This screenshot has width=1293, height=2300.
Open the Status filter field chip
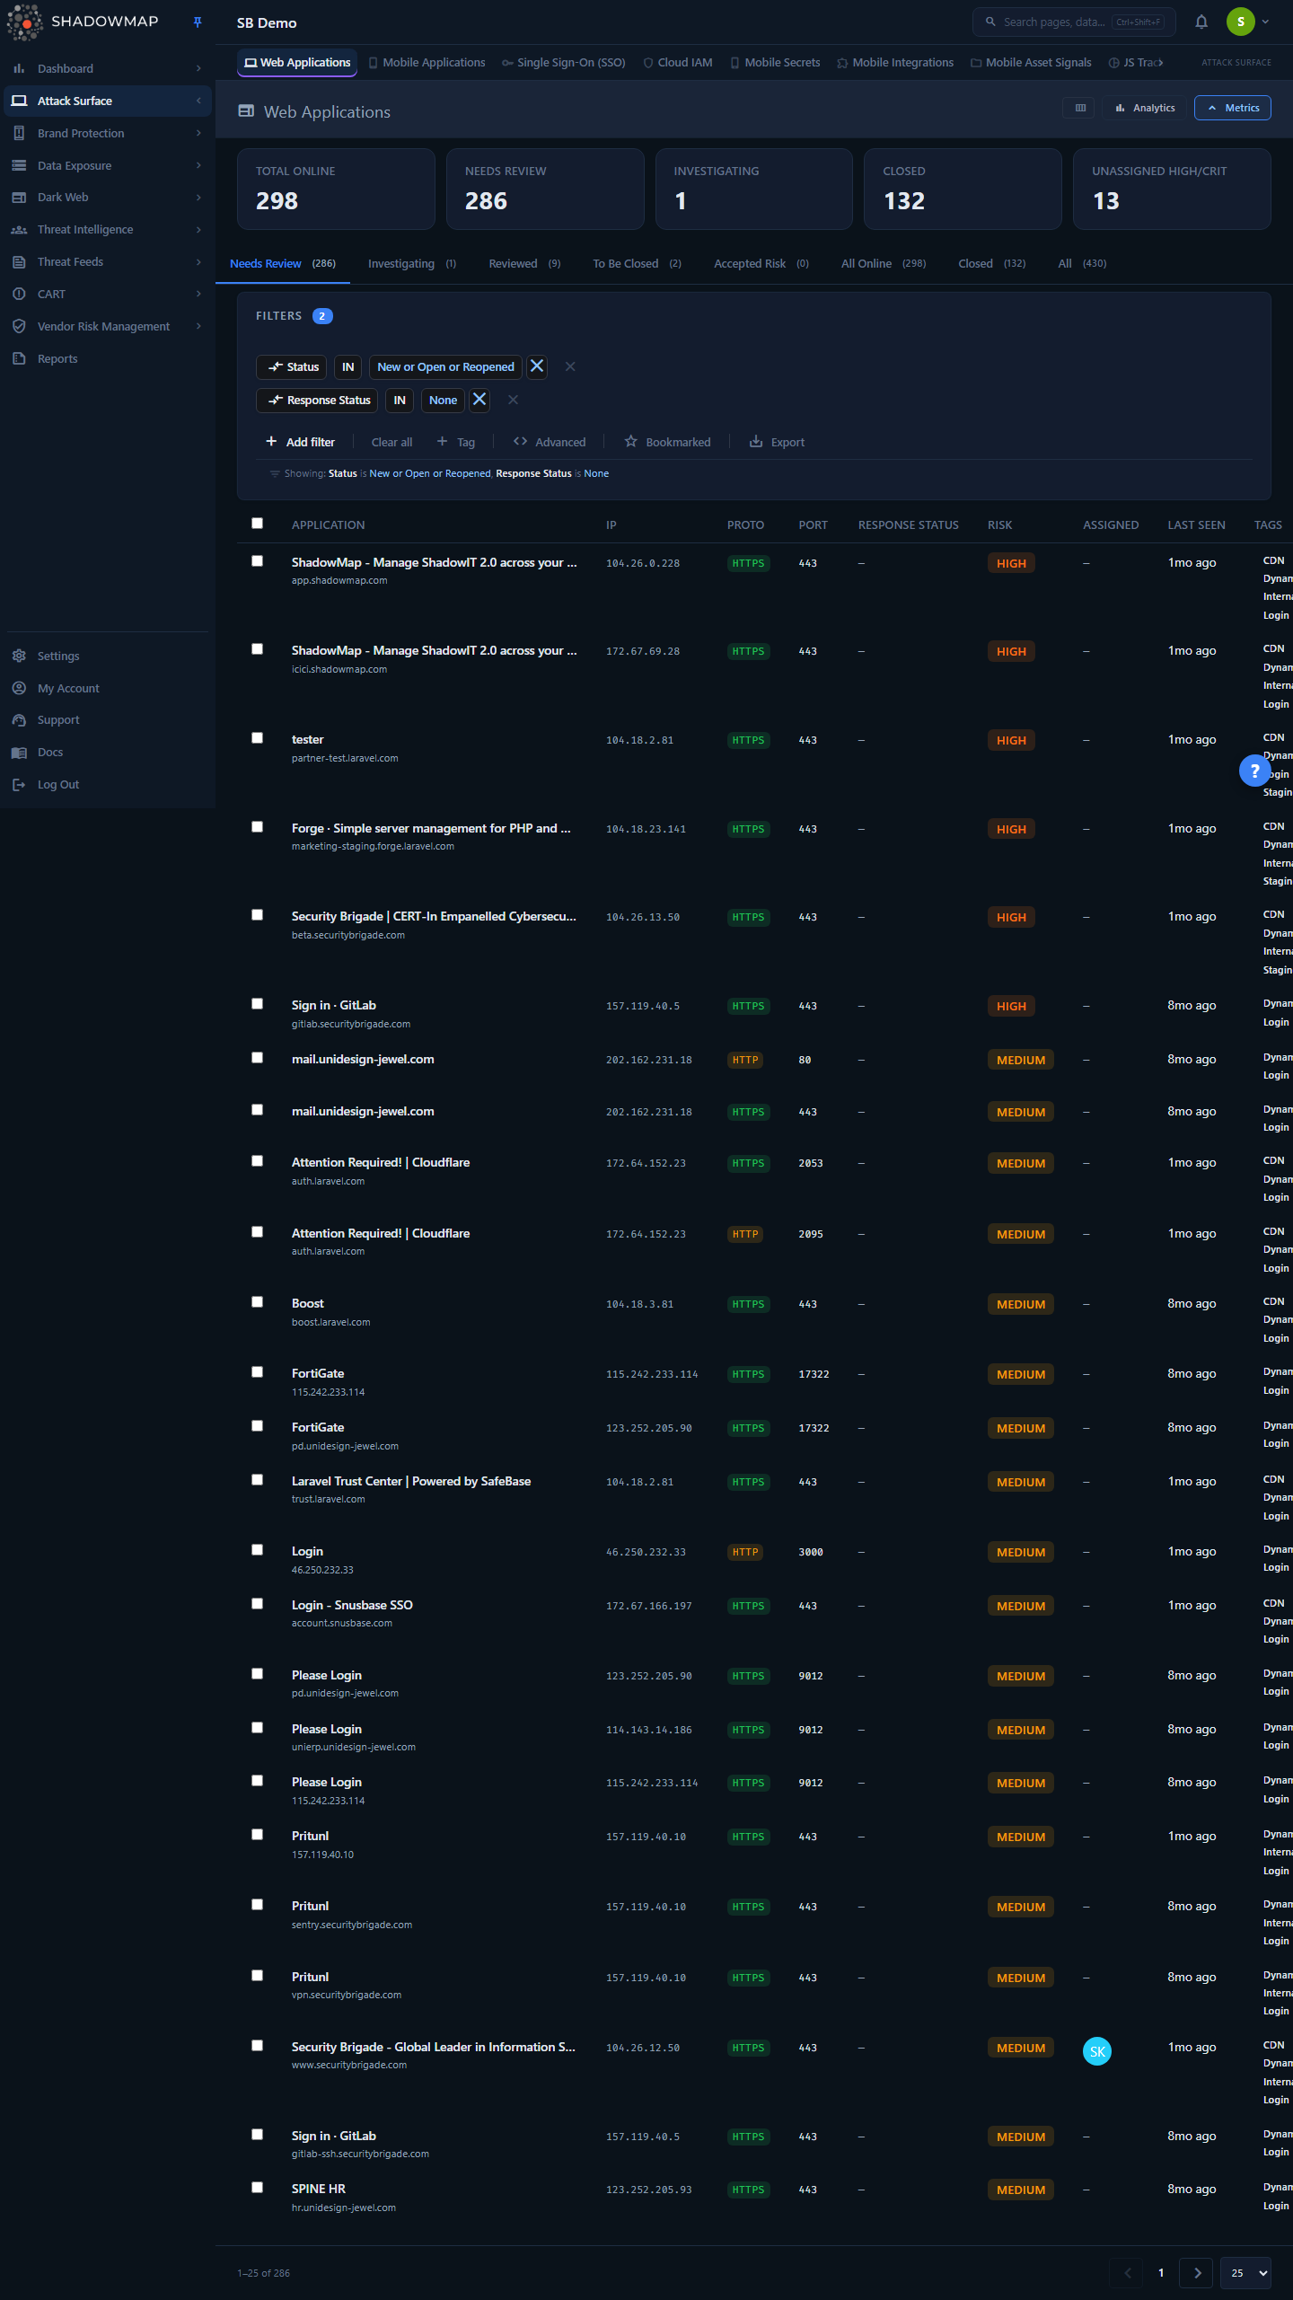293,366
